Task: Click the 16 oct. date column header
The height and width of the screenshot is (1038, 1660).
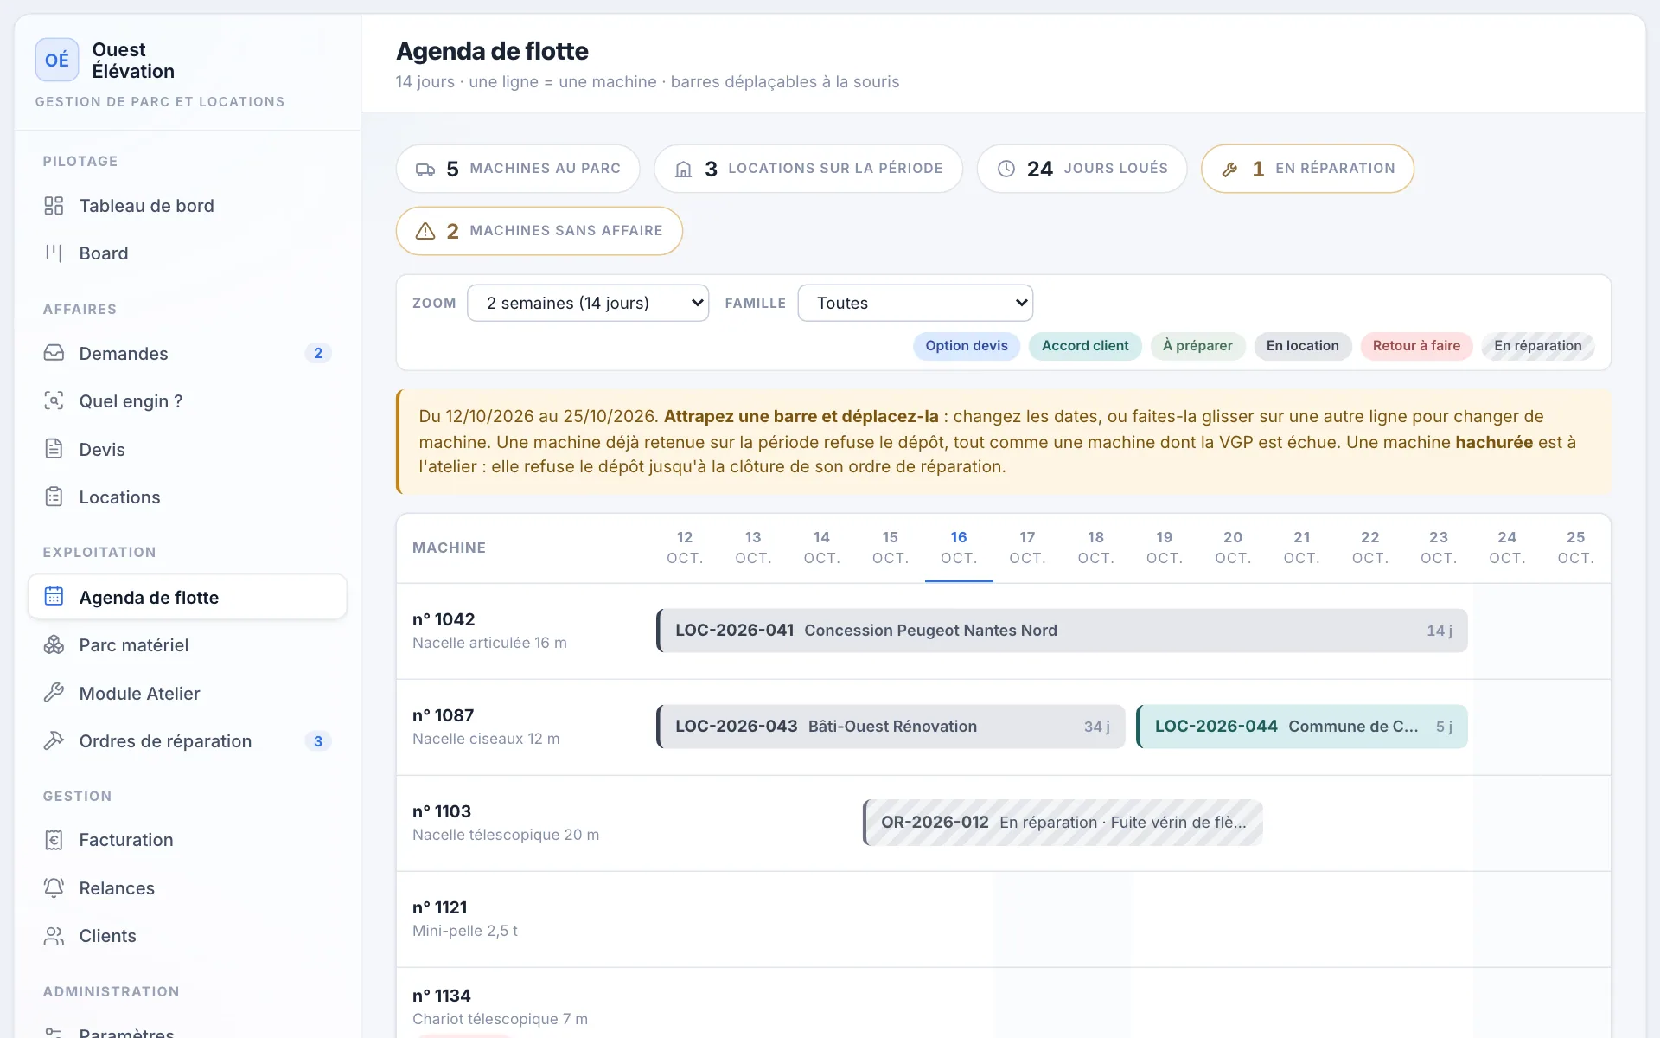Action: [x=959, y=548]
